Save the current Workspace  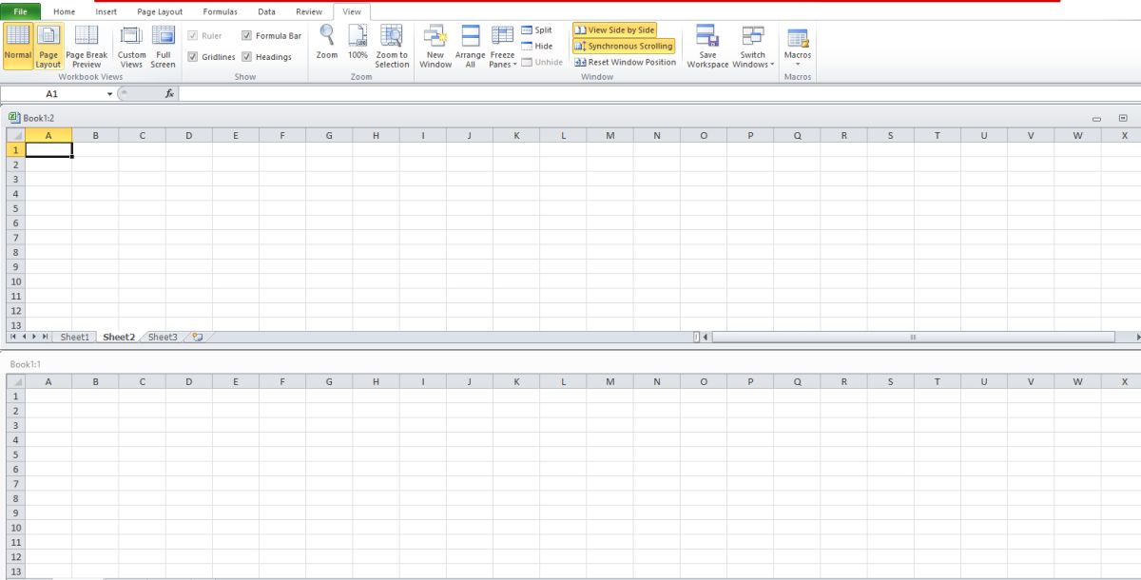click(706, 48)
